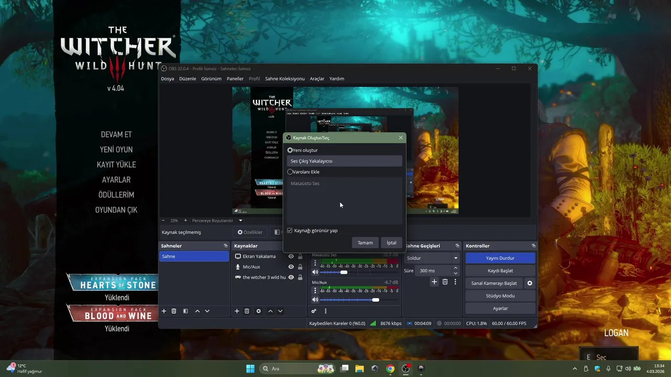Open the Düzenle menu
The width and height of the screenshot is (671, 377).
click(x=188, y=79)
